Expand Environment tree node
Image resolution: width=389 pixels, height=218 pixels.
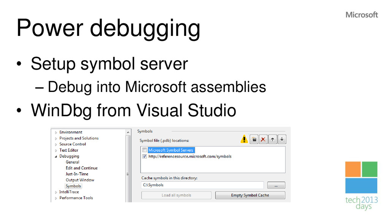pos(56,132)
